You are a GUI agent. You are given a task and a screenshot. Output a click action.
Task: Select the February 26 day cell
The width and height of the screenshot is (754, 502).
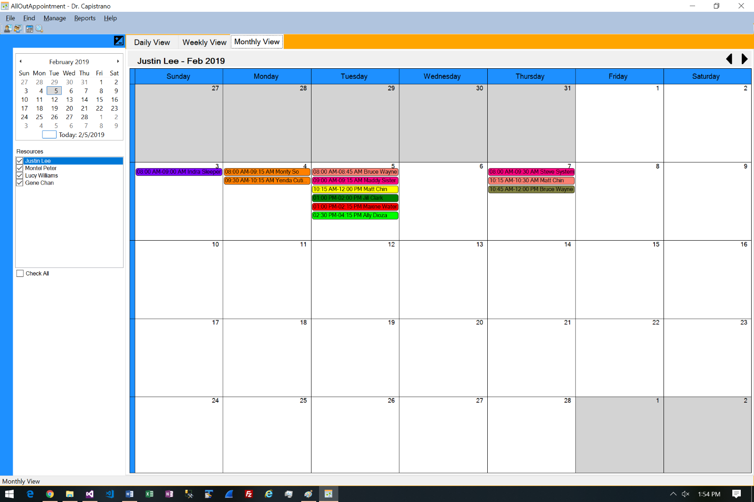pos(355,435)
